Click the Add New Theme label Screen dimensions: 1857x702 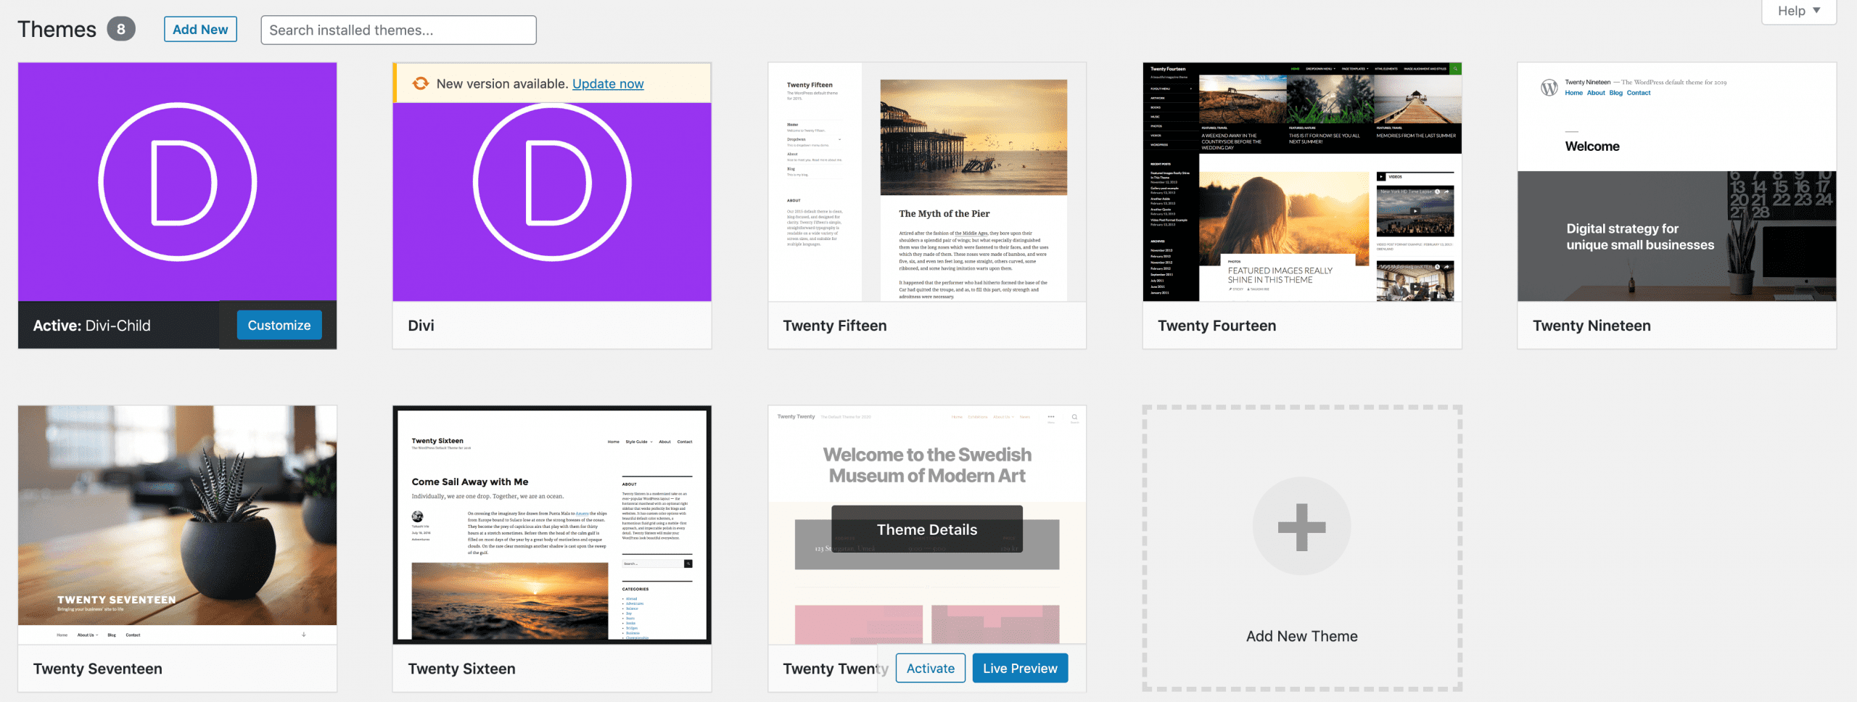tap(1302, 636)
